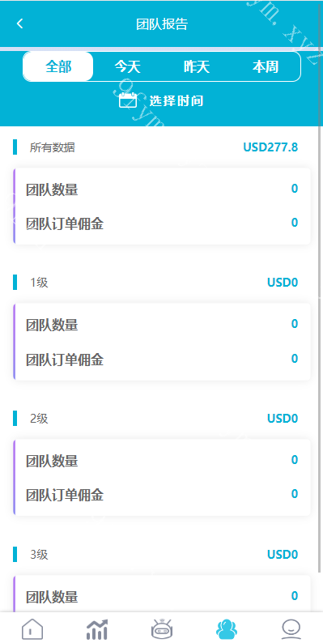The image size is (323, 643).
Task: Switch to the 昨天 tab
Action: [x=197, y=66]
